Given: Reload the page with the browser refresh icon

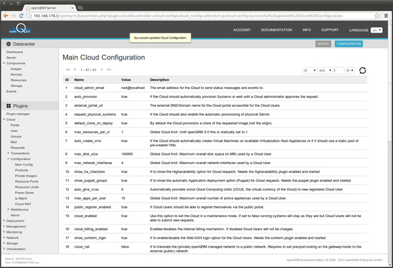Looking at the screenshot, I should coord(22,16).
